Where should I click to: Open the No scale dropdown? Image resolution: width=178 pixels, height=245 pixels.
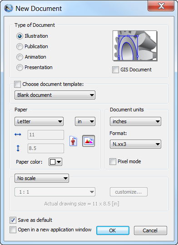click(42, 178)
